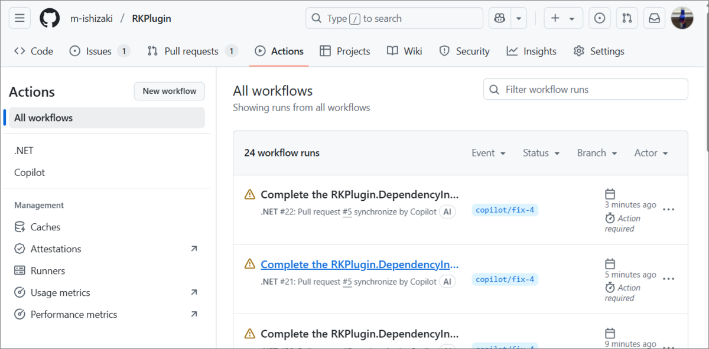709x349 pixels.
Task: Click the Attestations verified icon
Action: point(19,249)
